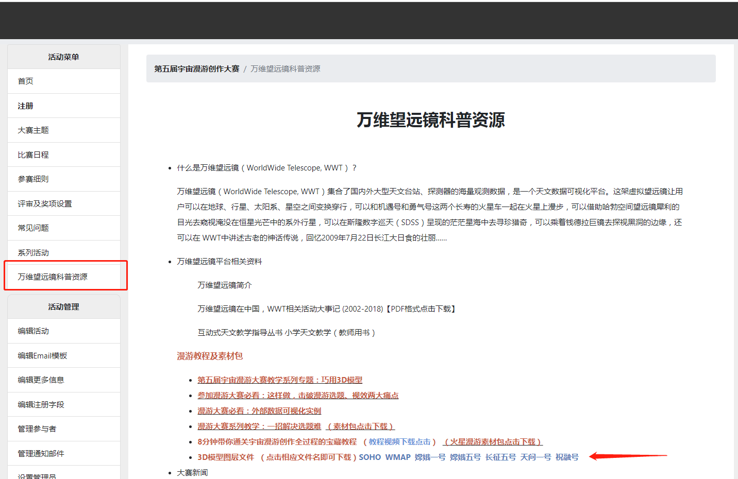Select 比赛日程 in the sidebar
The height and width of the screenshot is (479, 738).
(x=64, y=155)
